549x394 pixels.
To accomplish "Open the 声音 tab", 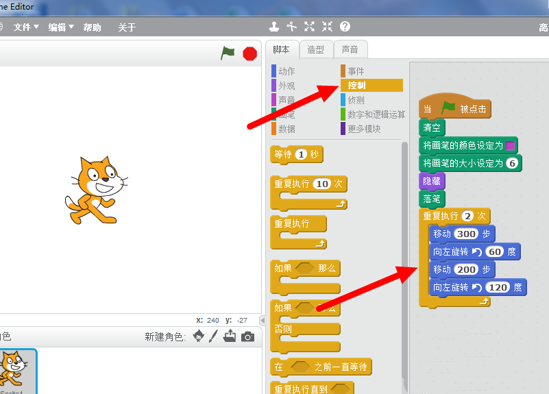I will [350, 49].
